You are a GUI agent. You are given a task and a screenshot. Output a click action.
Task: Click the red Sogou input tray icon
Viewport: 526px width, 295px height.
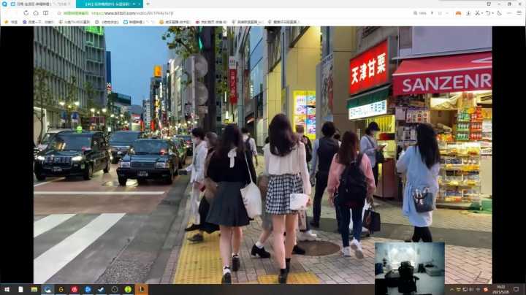pos(485,289)
